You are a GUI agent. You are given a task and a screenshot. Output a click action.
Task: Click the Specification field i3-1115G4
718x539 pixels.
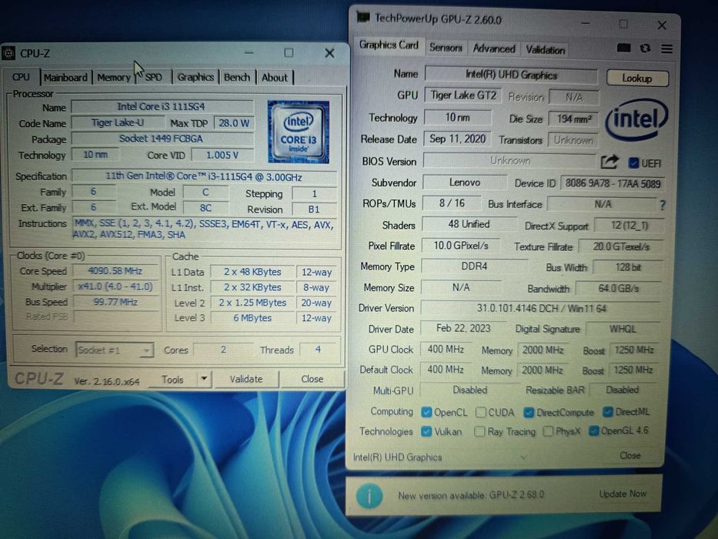204,177
